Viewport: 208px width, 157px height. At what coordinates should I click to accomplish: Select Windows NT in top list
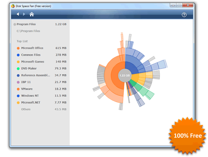[x=42, y=96]
